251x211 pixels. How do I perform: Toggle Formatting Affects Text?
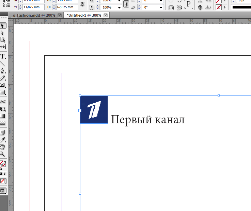tap(5, 174)
